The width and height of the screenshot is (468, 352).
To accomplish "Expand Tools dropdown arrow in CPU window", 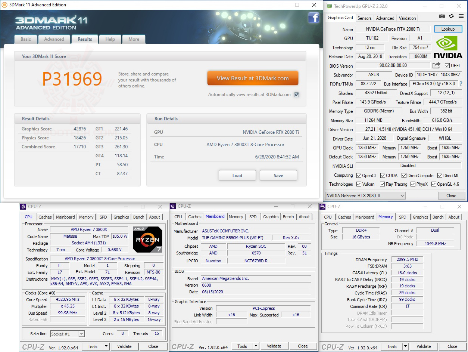I will [x=106, y=346].
